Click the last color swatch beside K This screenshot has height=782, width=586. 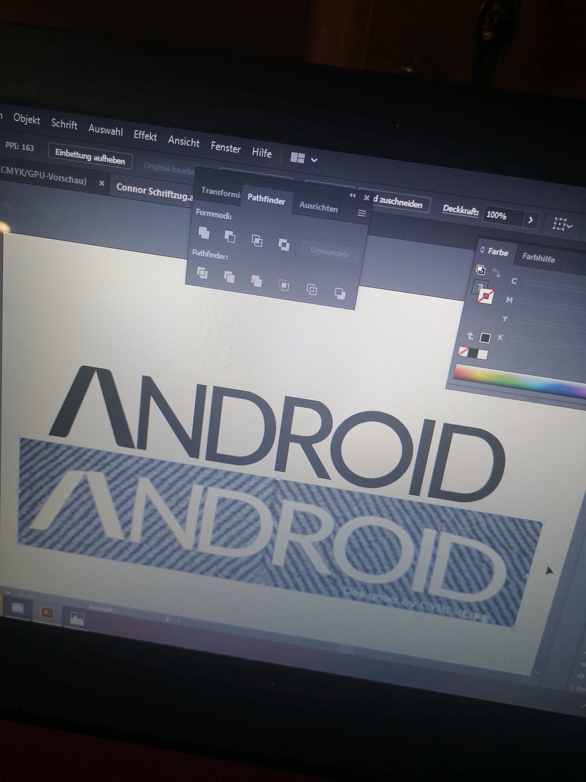pyautogui.click(x=485, y=338)
